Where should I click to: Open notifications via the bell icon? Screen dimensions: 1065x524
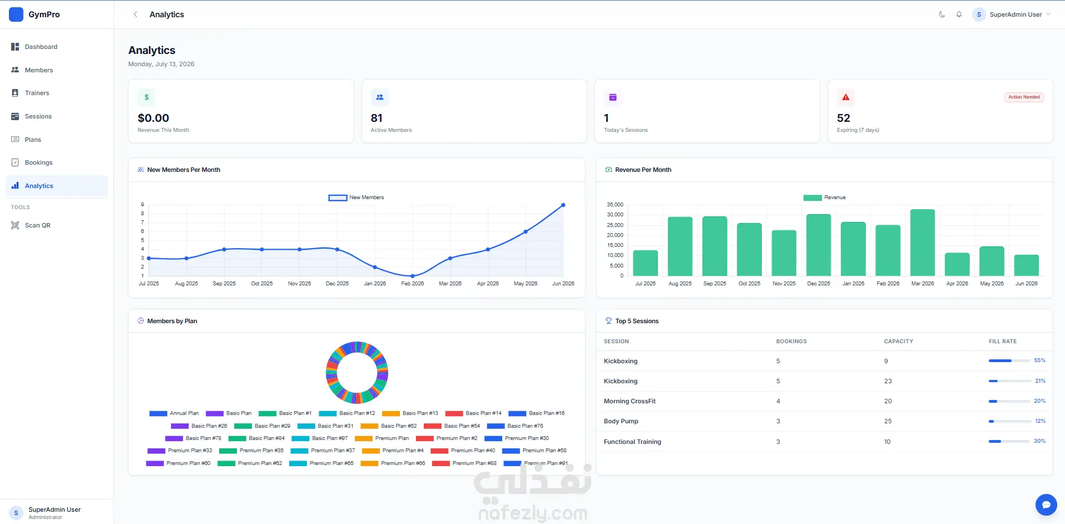pos(959,14)
